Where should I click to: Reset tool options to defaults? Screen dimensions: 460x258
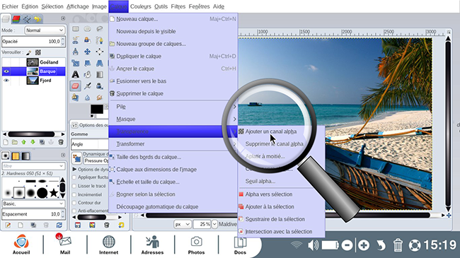pos(121,225)
